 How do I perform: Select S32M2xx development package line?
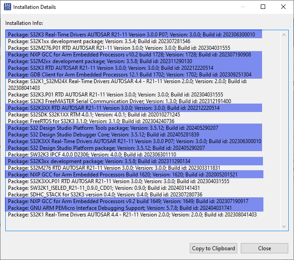pos(100,61)
